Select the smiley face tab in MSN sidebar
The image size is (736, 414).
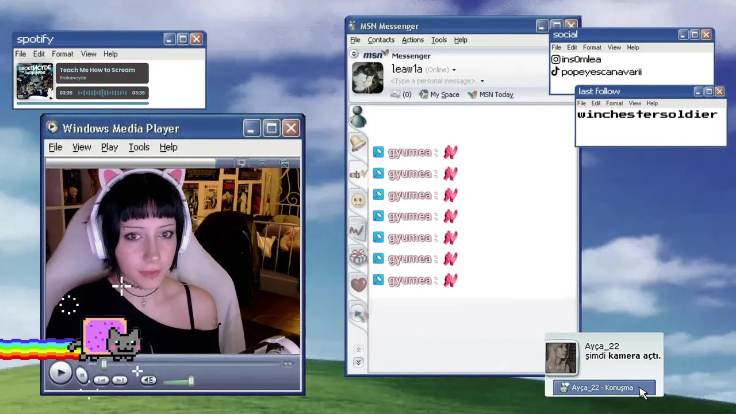tap(358, 200)
